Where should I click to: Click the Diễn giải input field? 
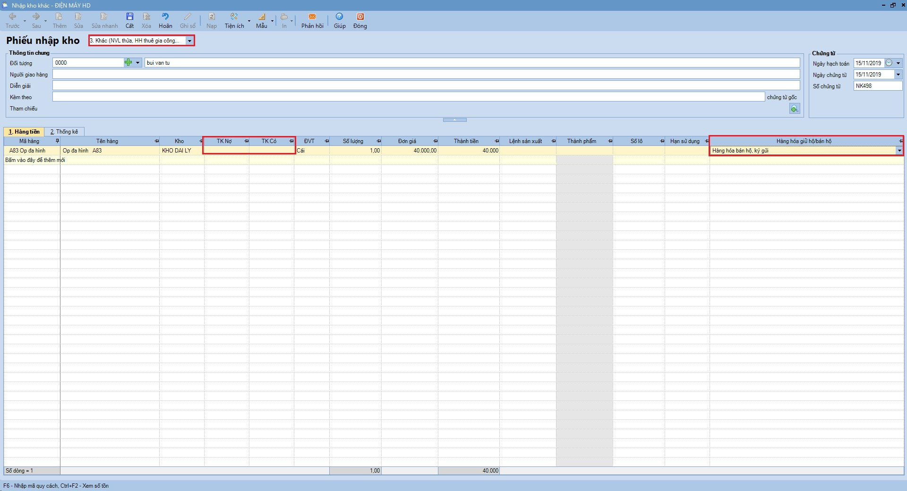click(426, 85)
